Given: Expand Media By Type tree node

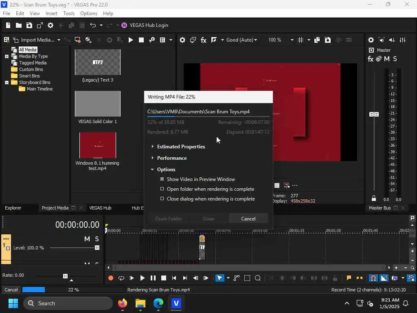Looking at the screenshot, I should (7, 56).
